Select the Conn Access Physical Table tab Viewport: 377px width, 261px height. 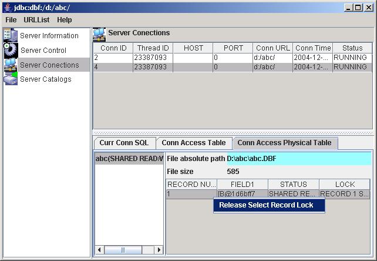pos(284,143)
